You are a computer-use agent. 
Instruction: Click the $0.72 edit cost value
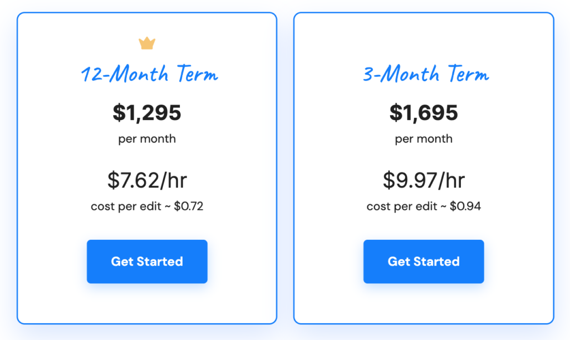pos(188,206)
